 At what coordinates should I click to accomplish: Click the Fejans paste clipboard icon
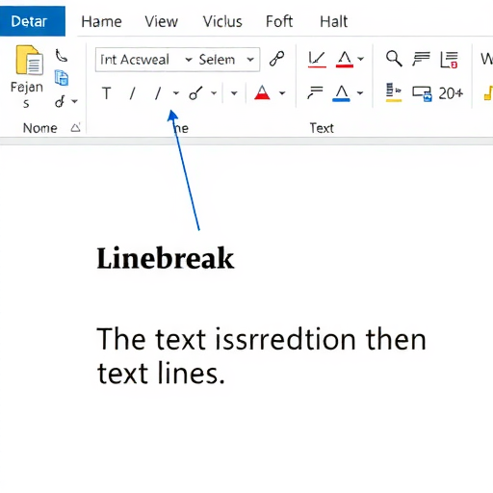click(x=29, y=61)
